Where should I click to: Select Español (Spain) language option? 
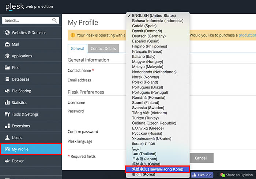pyautogui.click(x=158, y=41)
